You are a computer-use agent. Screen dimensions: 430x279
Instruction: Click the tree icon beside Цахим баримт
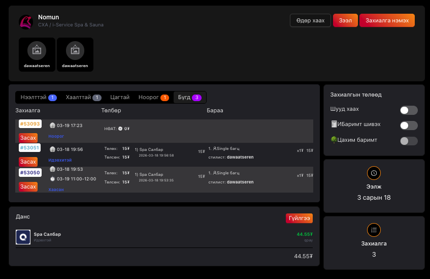pos(333,139)
